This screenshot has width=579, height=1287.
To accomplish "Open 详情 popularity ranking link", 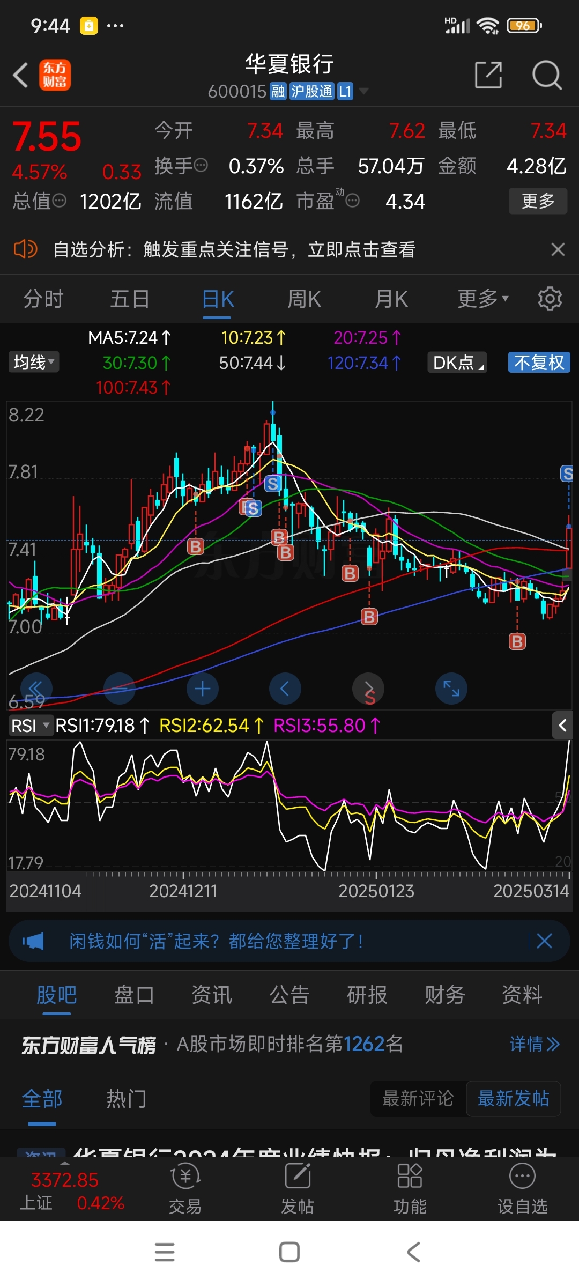I will click(x=535, y=1044).
